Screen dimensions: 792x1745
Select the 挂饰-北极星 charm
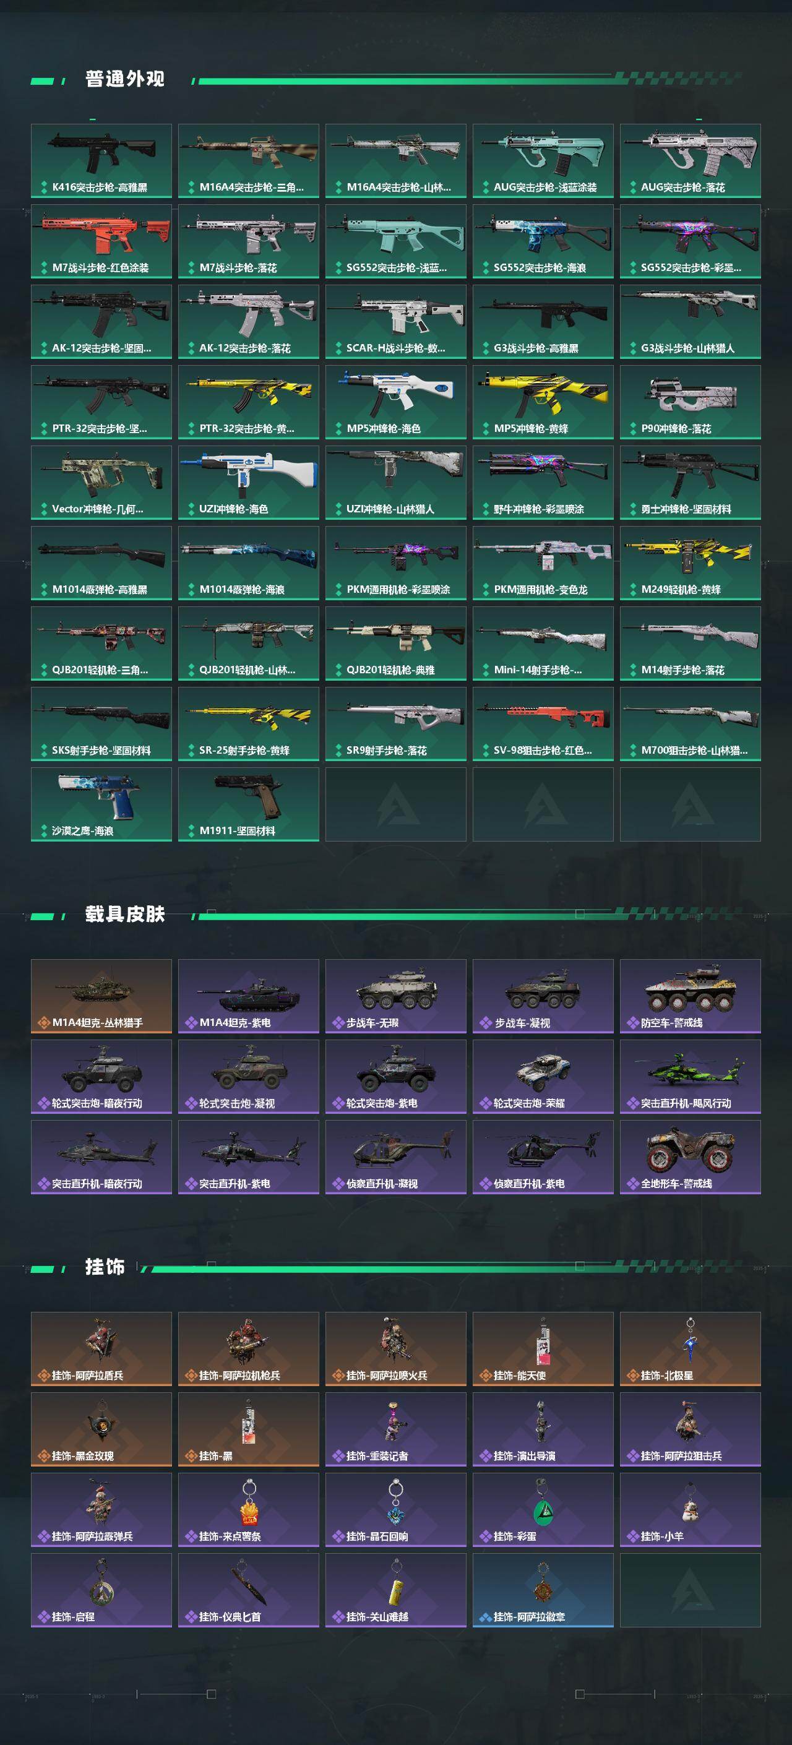click(x=690, y=1349)
